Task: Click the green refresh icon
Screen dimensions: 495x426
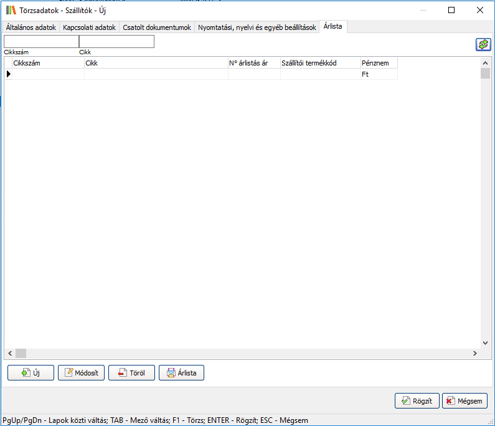Action: [x=483, y=44]
